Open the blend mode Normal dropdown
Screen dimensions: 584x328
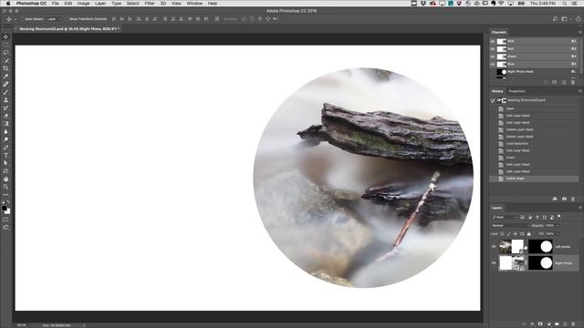tap(510, 225)
